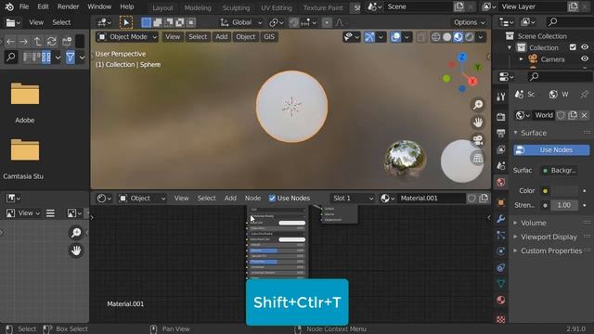Unlink World datablock X icon
This screenshot has height=334, width=594.
pos(585,115)
